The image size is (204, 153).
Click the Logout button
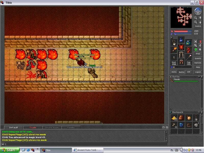coord(198,72)
